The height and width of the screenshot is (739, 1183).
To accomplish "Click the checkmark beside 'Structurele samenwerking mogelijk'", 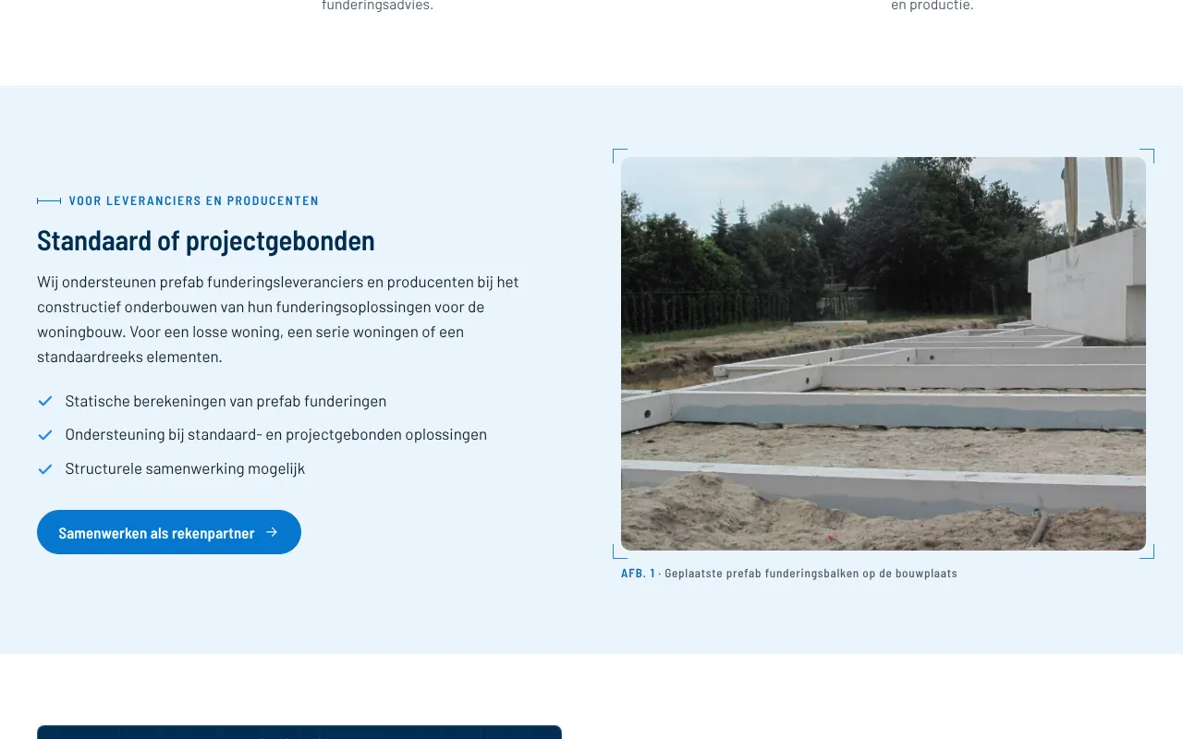I will point(44,468).
